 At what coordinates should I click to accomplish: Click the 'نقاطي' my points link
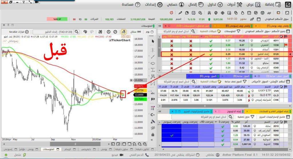(x=213, y=155)
